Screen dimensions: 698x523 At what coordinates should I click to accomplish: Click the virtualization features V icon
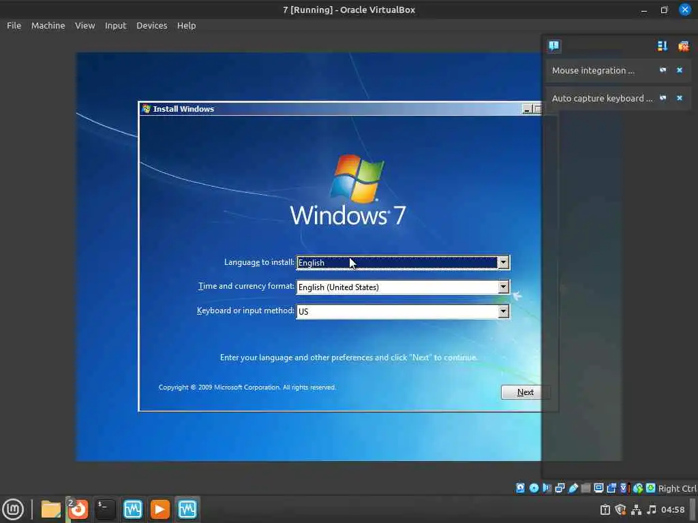click(624, 488)
